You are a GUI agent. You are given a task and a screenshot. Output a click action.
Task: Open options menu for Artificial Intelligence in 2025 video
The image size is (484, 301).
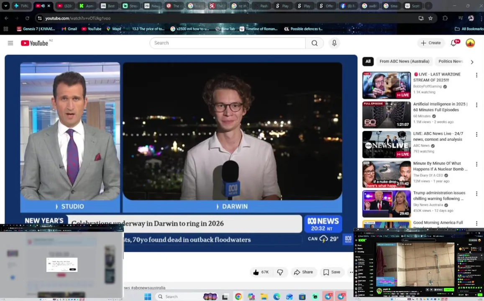(476, 105)
